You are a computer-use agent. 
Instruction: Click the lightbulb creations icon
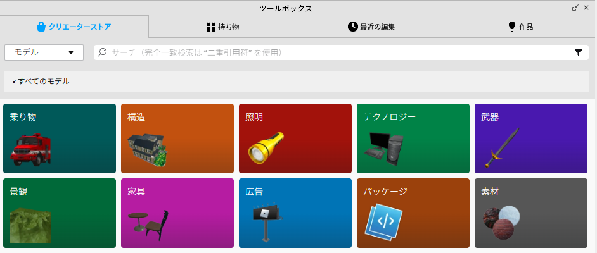click(511, 27)
